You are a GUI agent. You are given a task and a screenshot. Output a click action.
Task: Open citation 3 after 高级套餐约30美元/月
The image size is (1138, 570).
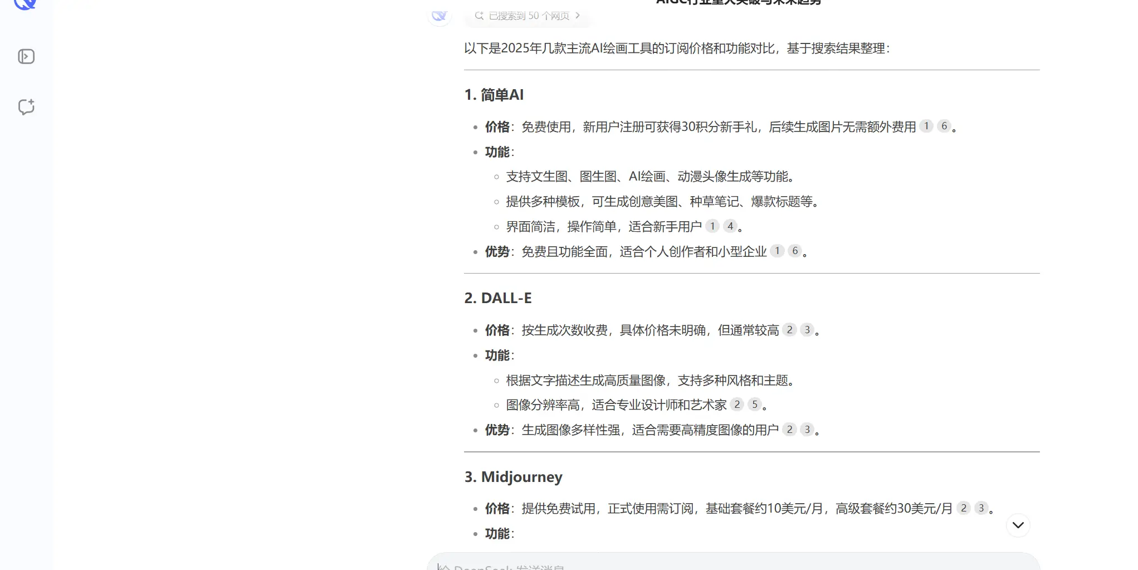pyautogui.click(x=982, y=508)
